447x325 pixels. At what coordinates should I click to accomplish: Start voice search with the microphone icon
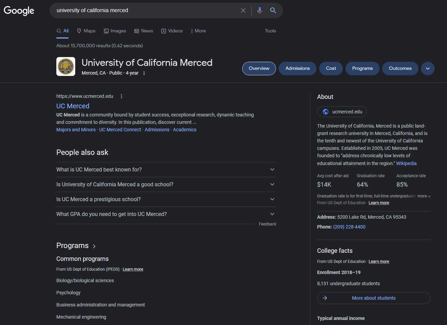click(x=259, y=10)
